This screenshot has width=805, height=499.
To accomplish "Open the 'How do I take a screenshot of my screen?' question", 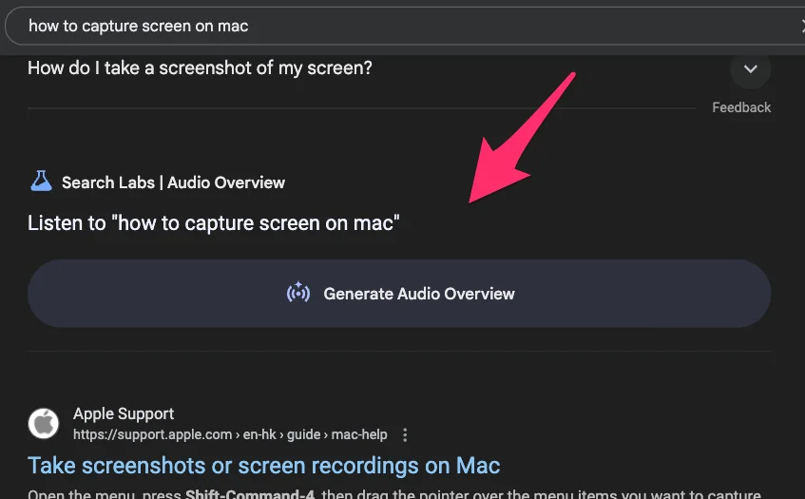I will [x=200, y=68].
